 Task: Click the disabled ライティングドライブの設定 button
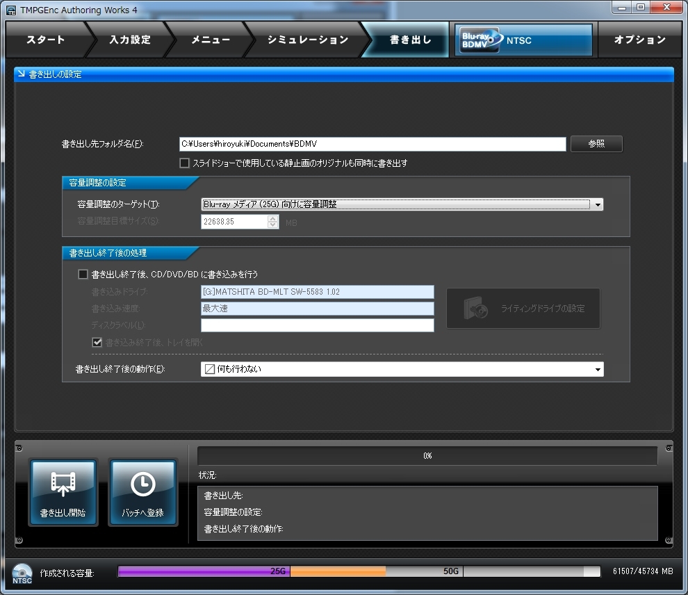tap(523, 308)
